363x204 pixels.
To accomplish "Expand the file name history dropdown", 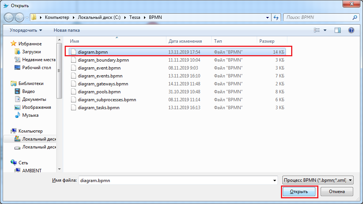I will (x=275, y=181).
